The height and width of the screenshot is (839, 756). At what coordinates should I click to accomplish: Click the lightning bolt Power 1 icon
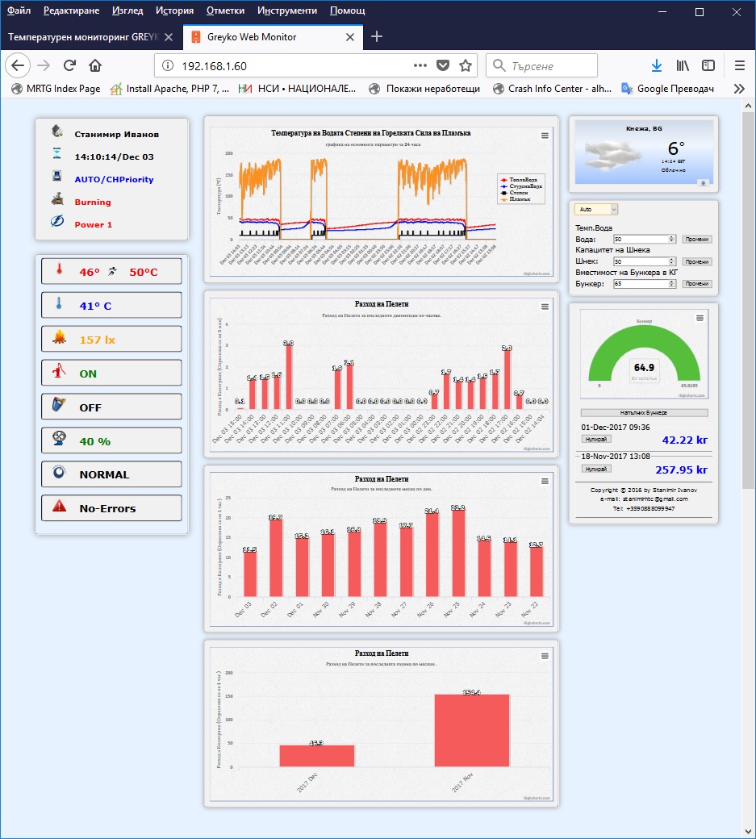coord(57,223)
